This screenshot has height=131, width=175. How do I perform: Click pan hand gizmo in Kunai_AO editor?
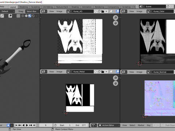pos(116,23)
